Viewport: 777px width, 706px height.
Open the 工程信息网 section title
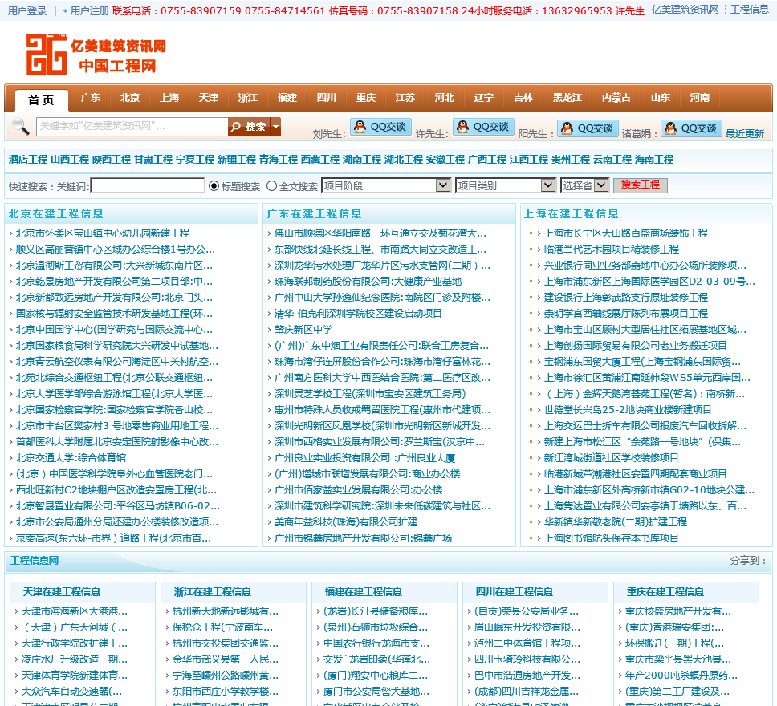pyautogui.click(x=35, y=560)
